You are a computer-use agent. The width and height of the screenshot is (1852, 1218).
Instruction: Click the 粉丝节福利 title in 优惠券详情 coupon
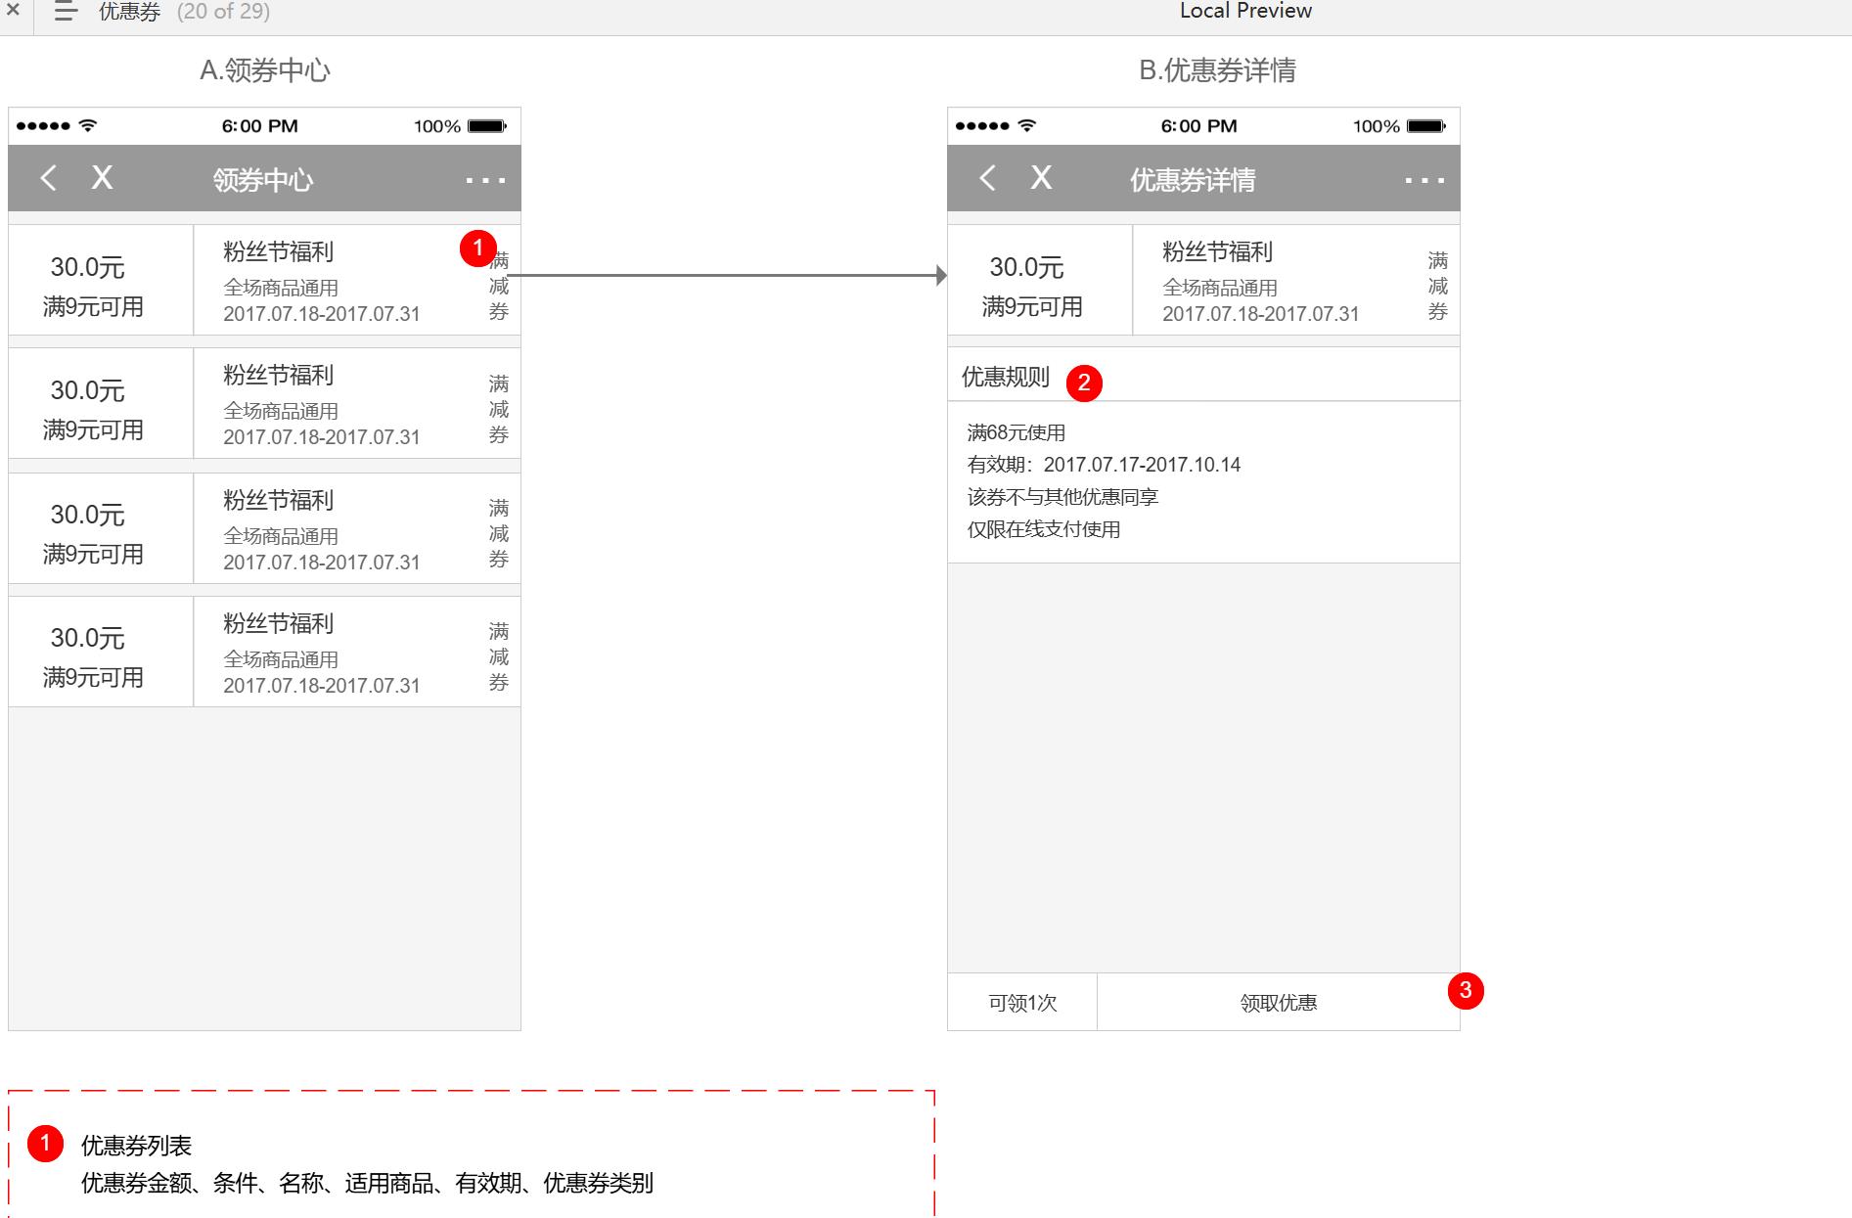click(x=1217, y=251)
